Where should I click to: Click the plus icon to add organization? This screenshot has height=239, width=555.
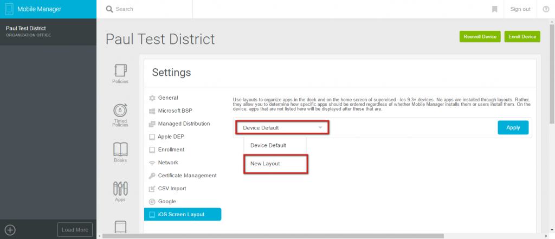tap(10, 230)
